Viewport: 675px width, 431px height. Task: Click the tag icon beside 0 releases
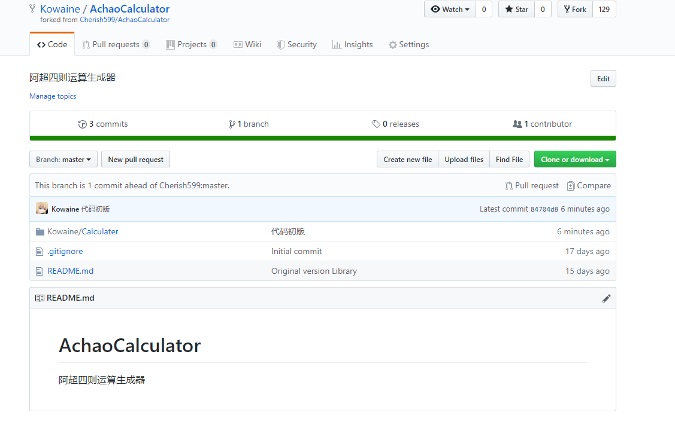(376, 124)
